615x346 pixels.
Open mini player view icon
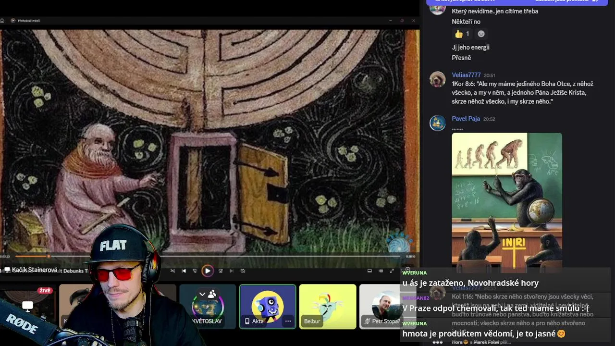(369, 271)
